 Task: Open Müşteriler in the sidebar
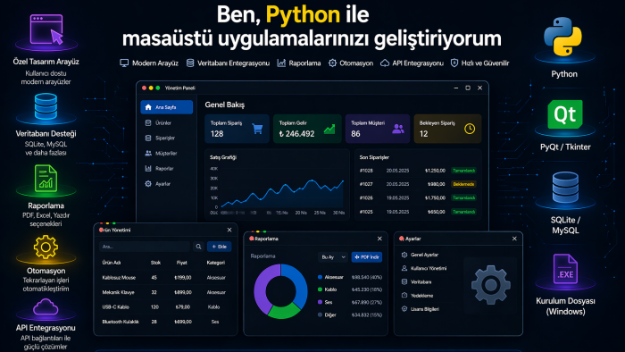click(167, 153)
